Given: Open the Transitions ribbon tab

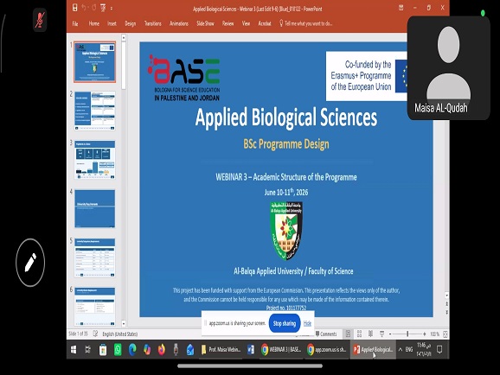Looking at the screenshot, I should 153,23.
